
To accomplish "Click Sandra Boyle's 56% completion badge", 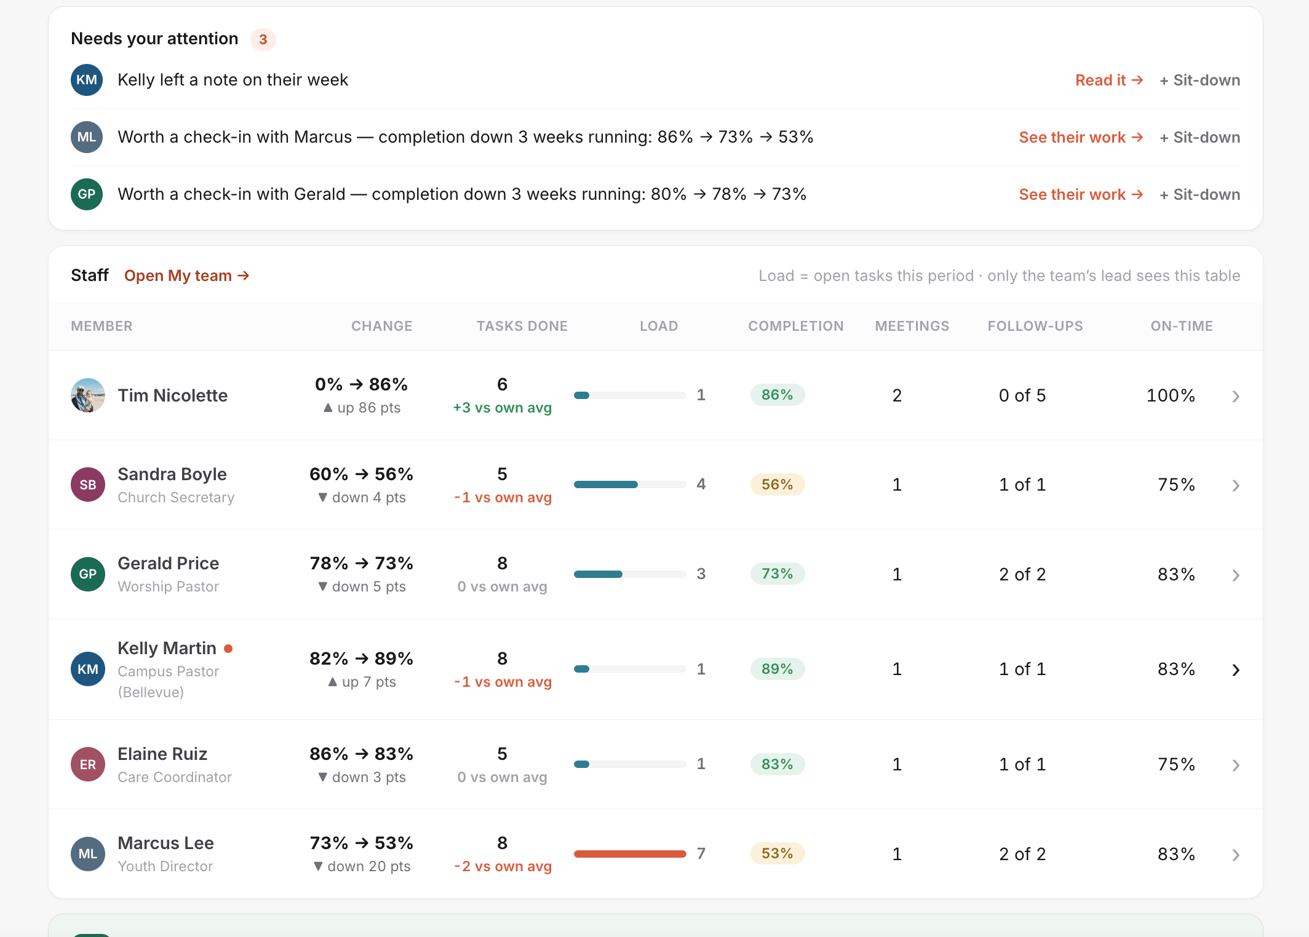I will point(778,484).
